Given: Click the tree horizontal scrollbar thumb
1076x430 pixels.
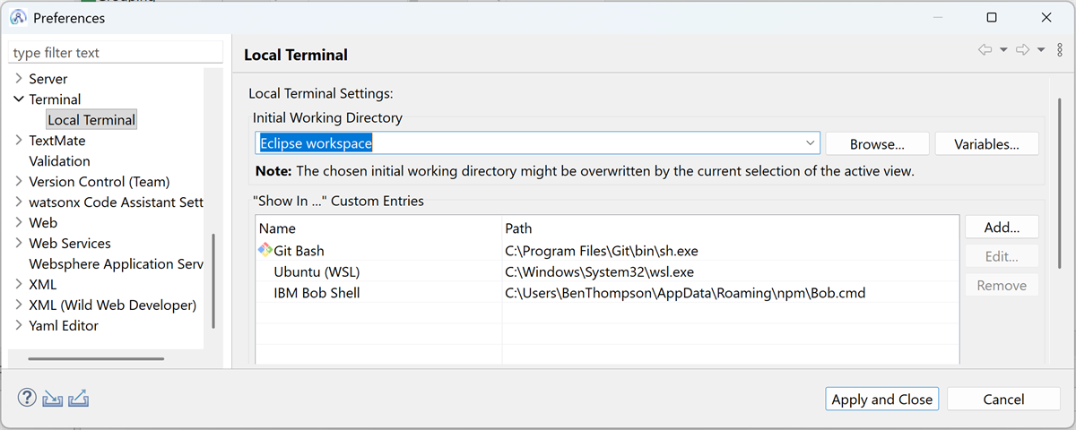Looking at the screenshot, I should point(96,359).
